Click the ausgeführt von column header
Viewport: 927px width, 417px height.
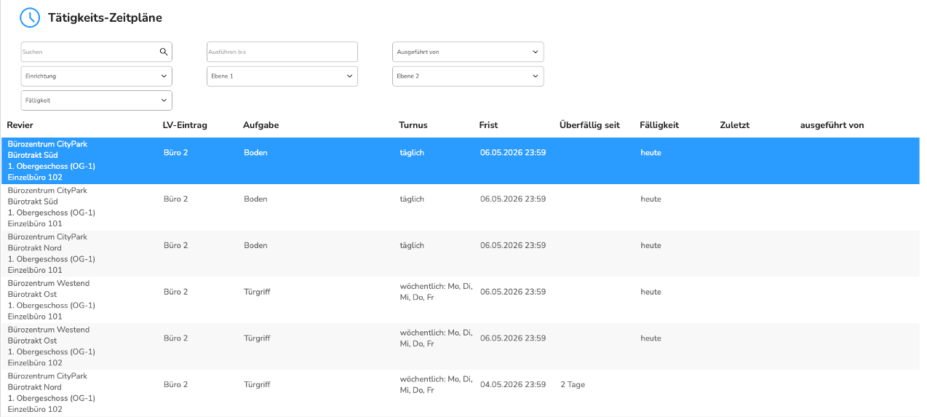[x=832, y=125]
